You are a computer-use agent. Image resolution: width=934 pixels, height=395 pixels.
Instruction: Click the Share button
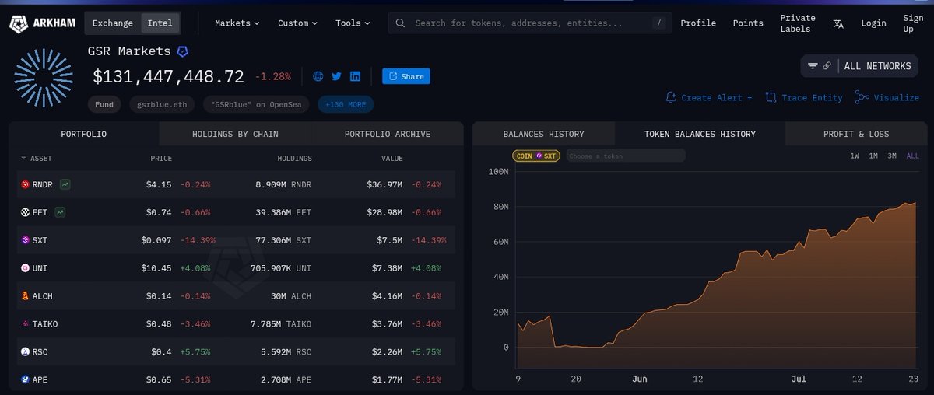pos(406,76)
